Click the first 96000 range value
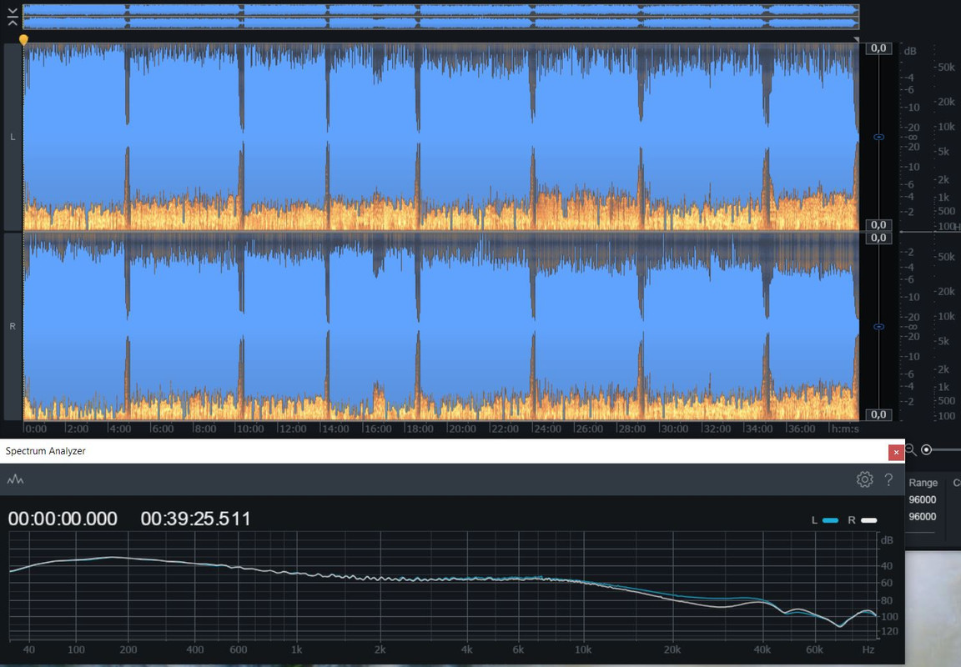 [923, 499]
